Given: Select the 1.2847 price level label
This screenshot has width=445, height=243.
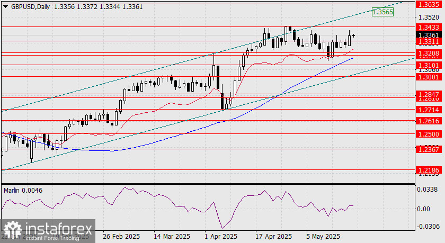Looking at the screenshot, I should point(429,94).
